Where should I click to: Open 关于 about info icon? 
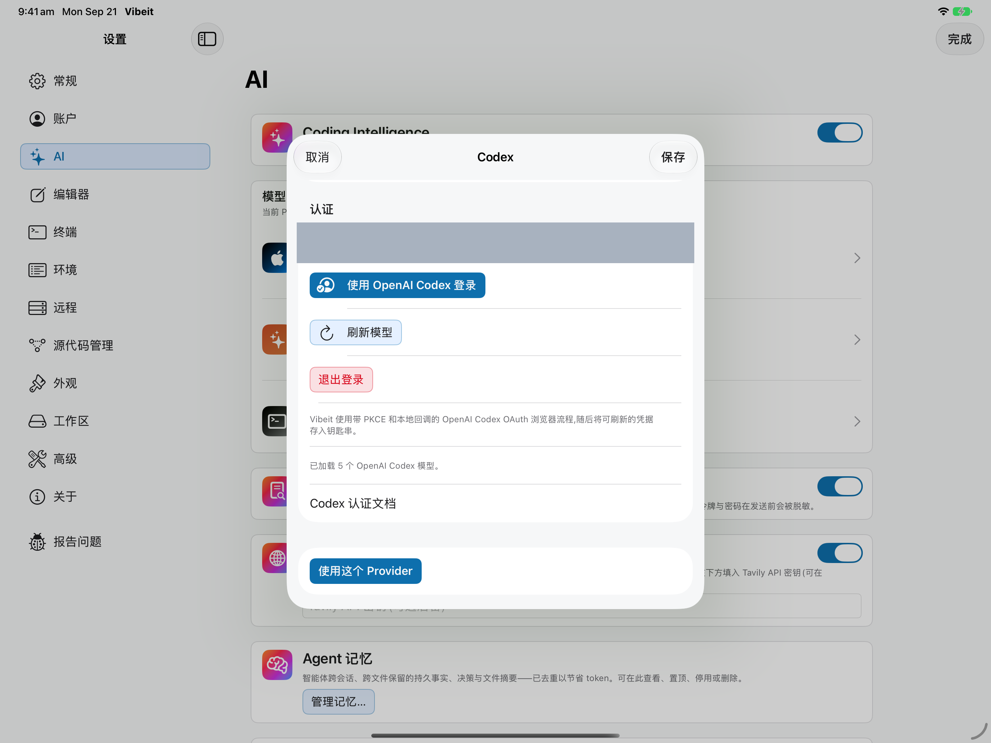[37, 497]
